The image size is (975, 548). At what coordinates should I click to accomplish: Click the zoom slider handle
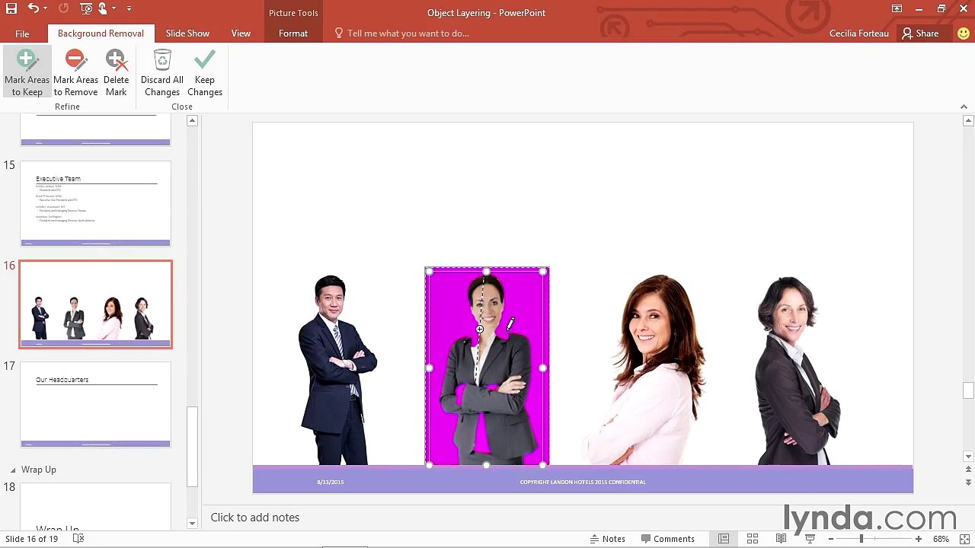(862, 539)
